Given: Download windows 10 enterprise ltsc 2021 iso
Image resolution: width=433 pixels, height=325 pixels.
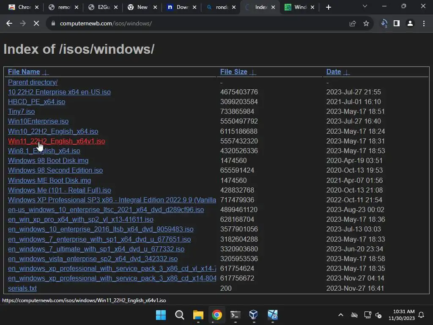Looking at the screenshot, I should pyautogui.click(x=106, y=210).
